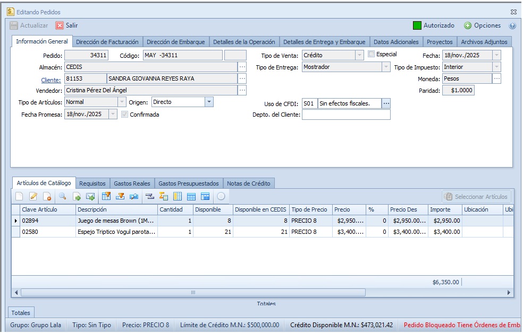523x333 pixels.
Task: Click the row selector for article 02894
Action: pyautogui.click(x=15, y=221)
